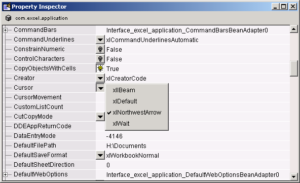The height and width of the screenshot is (183, 300).
Task: Click the com.excel.application cube icon
Action: point(8,18)
